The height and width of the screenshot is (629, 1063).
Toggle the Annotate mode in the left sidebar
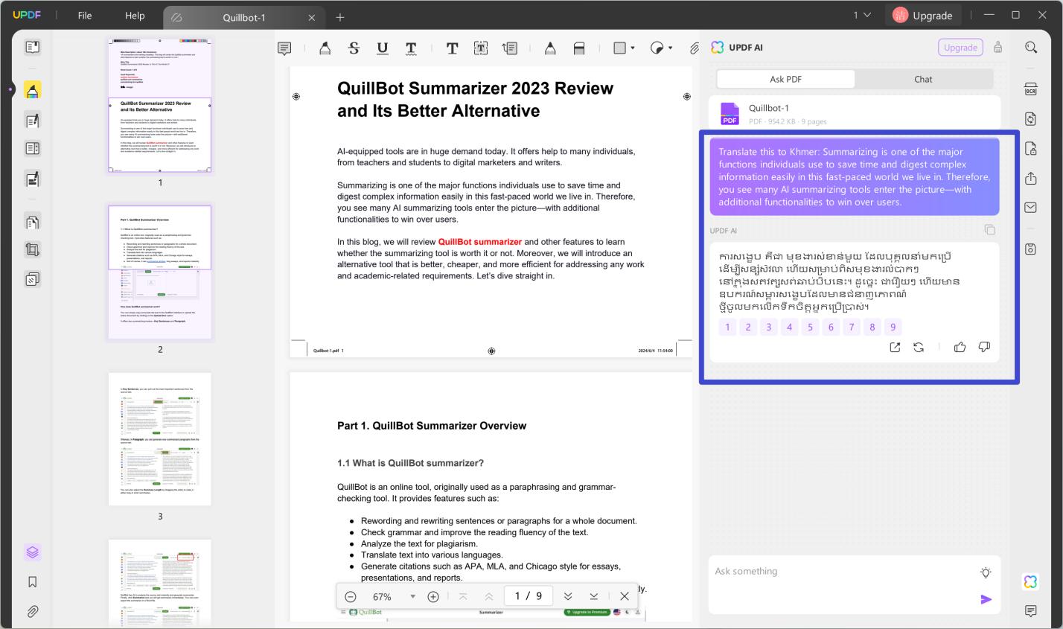pos(32,90)
